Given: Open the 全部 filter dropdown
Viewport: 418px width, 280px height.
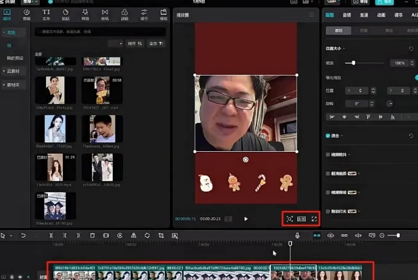Looking at the screenshot, I should coord(156,43).
